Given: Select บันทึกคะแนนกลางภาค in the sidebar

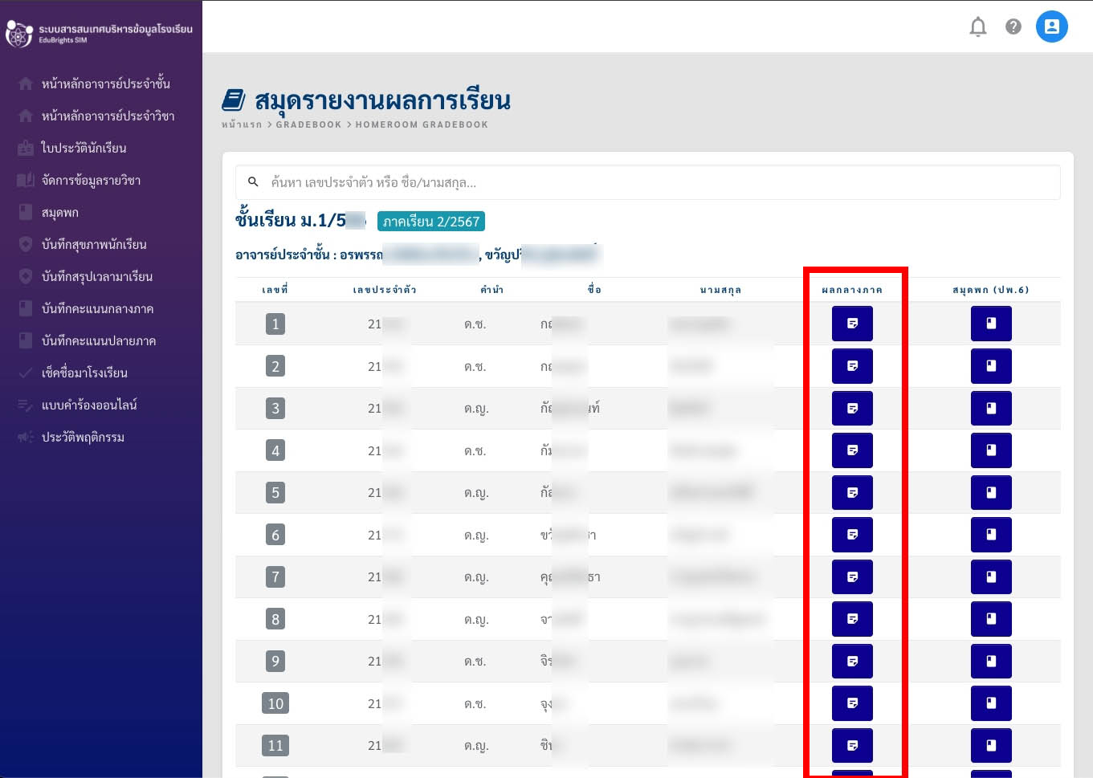Looking at the screenshot, I should click(x=97, y=308).
